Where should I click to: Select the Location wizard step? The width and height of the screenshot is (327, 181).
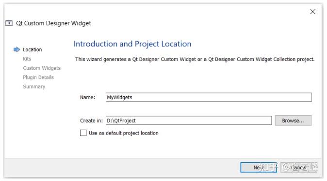point(33,49)
